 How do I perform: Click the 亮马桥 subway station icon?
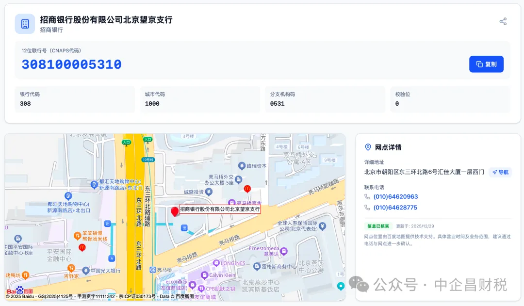pyautogui.click(x=153, y=270)
